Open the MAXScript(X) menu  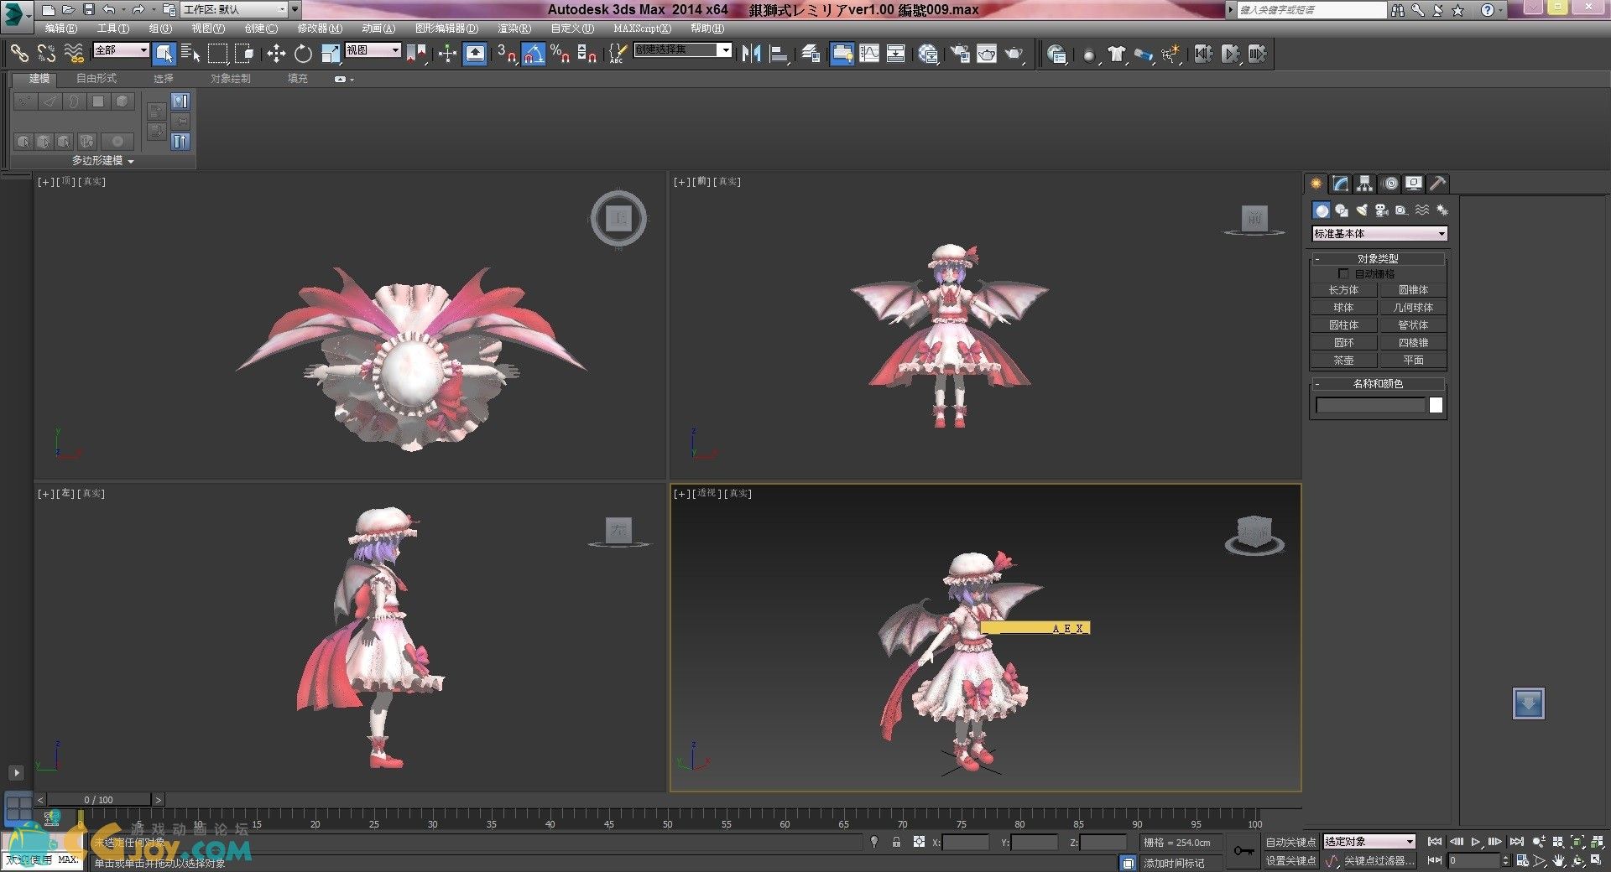coord(642,29)
